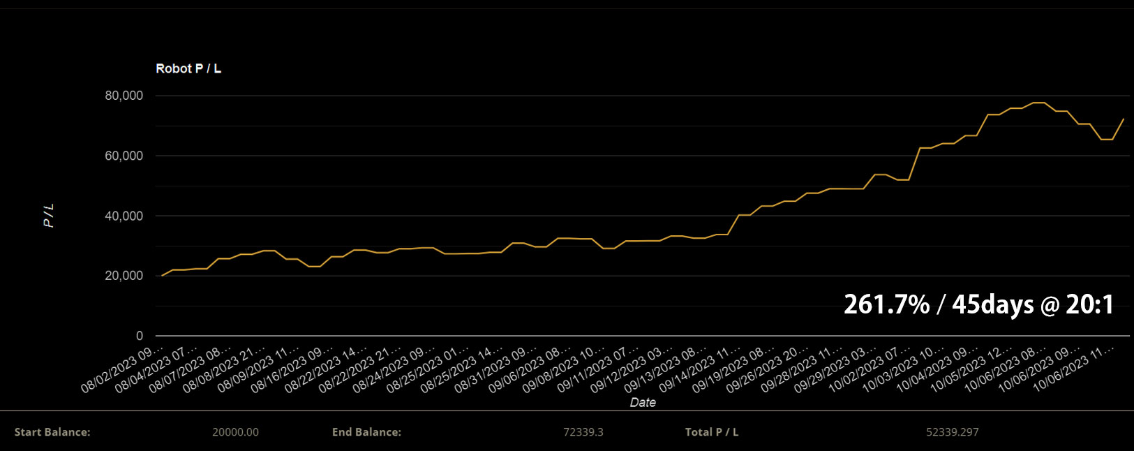
Task: Click the vertical "P / L" axis title
Action: tap(49, 216)
